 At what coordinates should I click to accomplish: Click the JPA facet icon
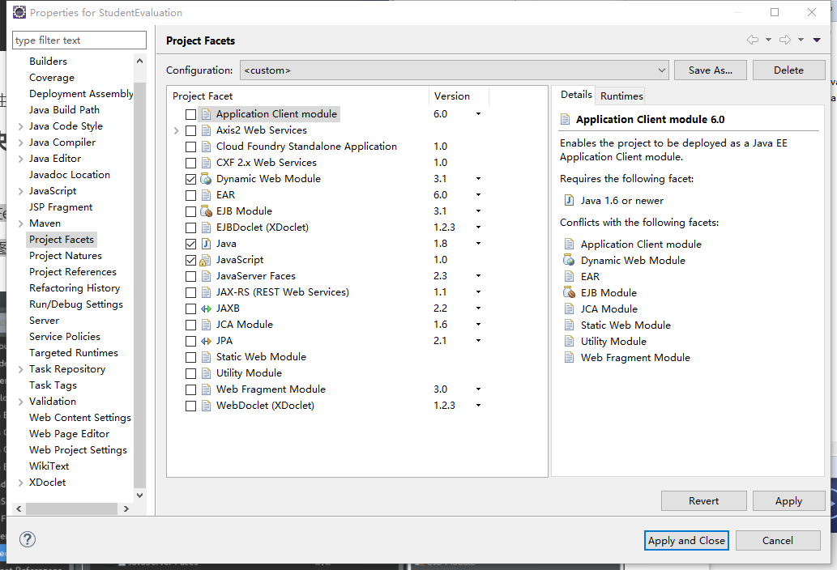(x=206, y=341)
